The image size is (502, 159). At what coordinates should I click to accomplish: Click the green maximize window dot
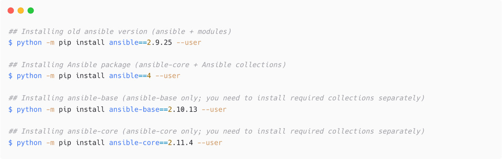click(31, 11)
